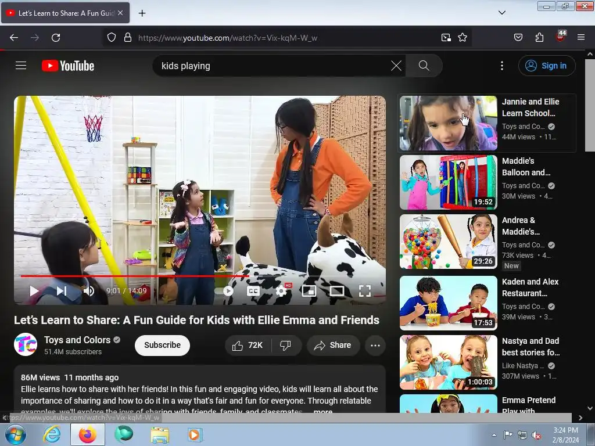Open the Action Center flag tray icon
Image resolution: width=595 pixels, height=446 pixels.
pos(508,435)
